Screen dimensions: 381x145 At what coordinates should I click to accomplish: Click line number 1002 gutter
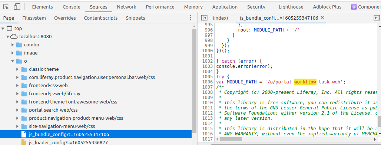click(x=208, y=61)
